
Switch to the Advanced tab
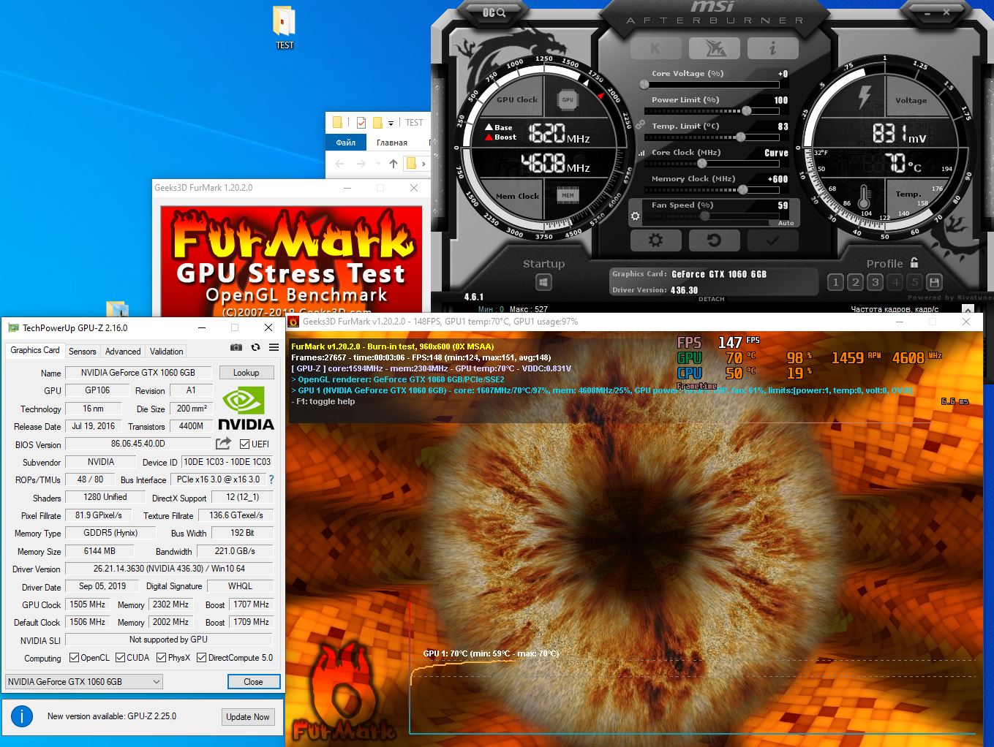click(123, 352)
